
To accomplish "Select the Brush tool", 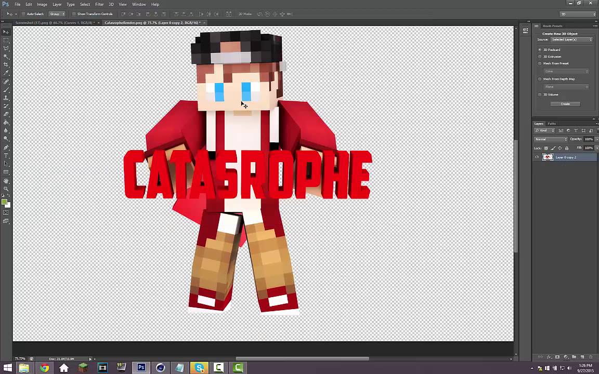I will (6, 90).
